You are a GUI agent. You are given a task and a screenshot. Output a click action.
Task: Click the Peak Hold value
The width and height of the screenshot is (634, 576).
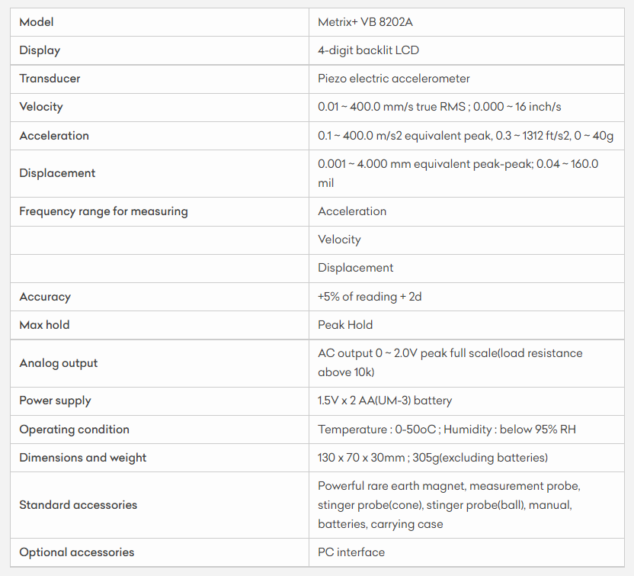[x=345, y=325]
